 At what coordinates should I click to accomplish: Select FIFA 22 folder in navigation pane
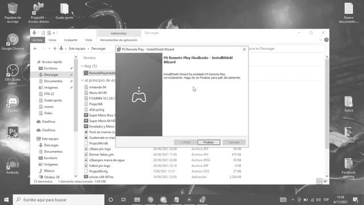tap(49, 94)
